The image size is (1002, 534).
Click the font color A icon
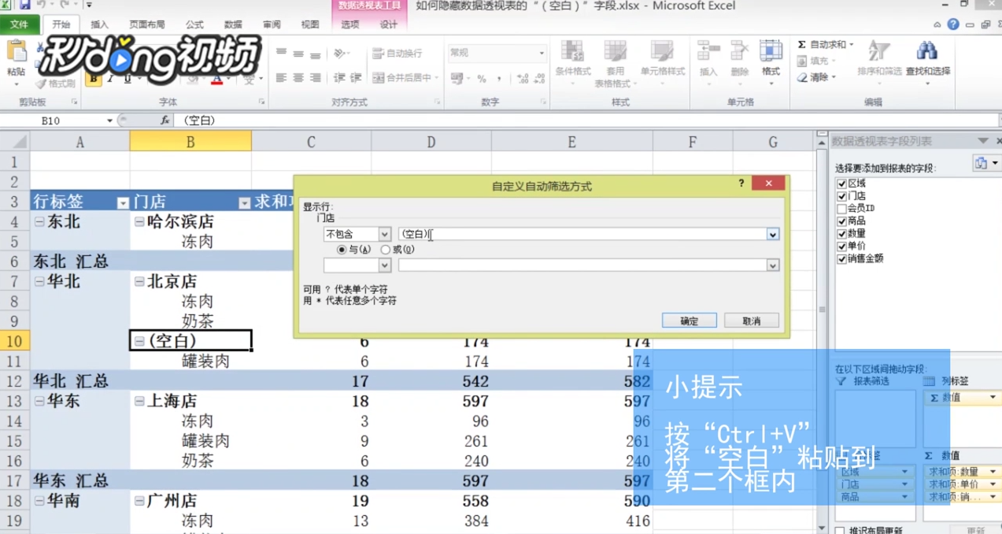click(217, 79)
